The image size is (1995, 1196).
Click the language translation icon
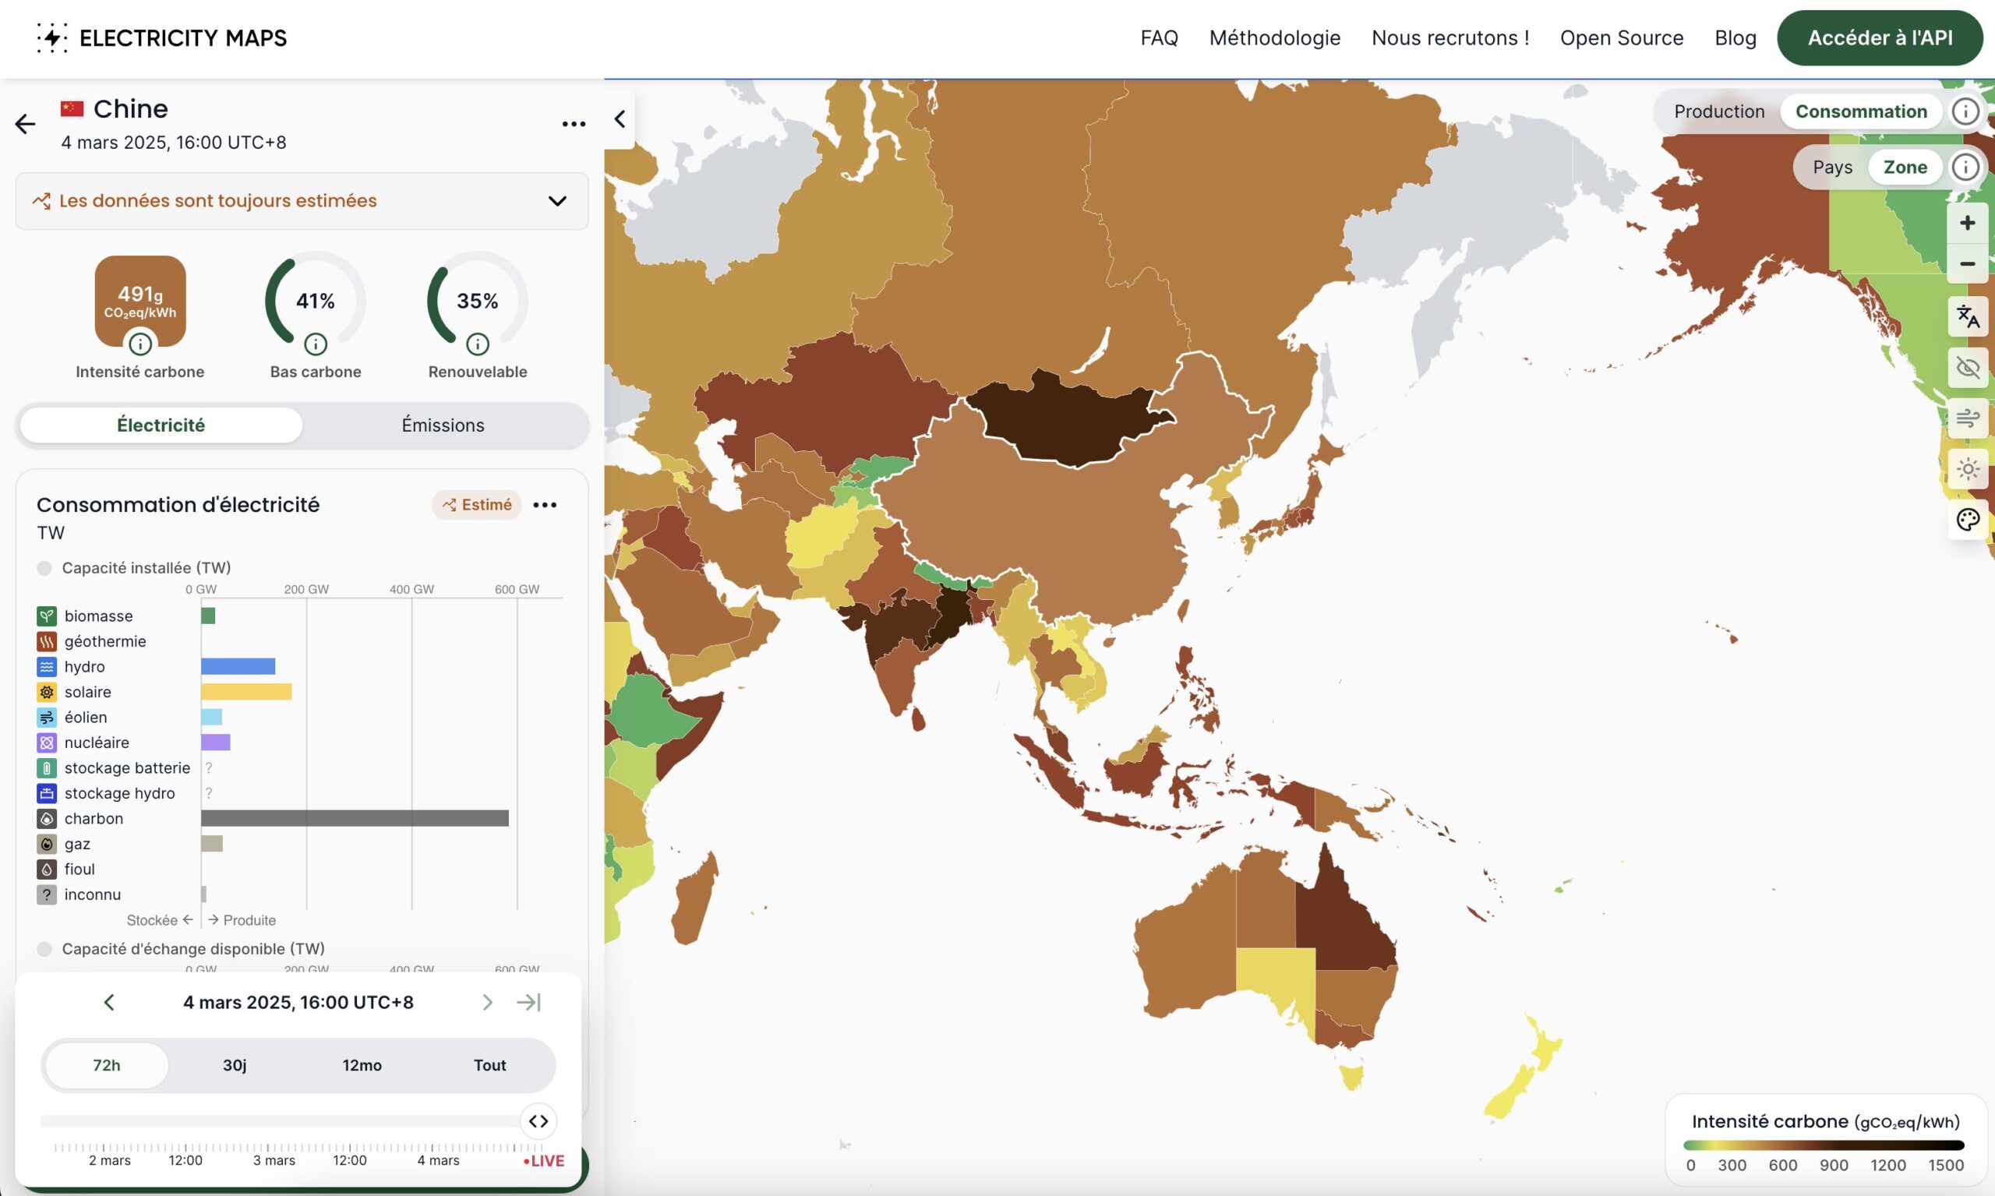click(x=1968, y=317)
